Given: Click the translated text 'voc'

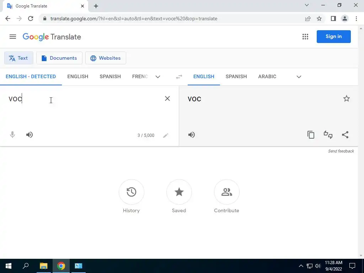Looking at the screenshot, I should (194, 99).
